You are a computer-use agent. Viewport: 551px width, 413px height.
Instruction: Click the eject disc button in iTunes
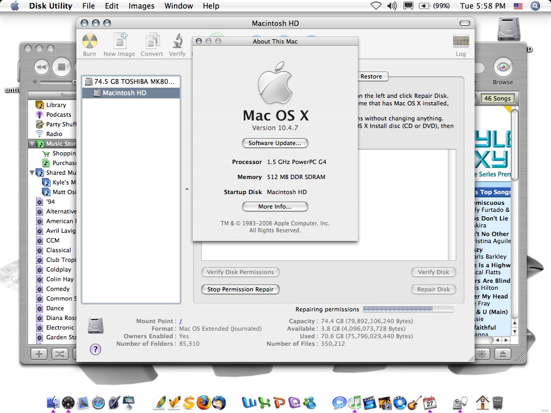[x=503, y=354]
